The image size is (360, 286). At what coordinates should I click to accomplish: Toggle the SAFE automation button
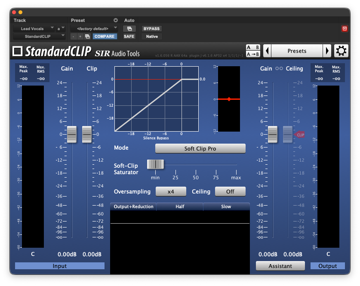click(129, 36)
